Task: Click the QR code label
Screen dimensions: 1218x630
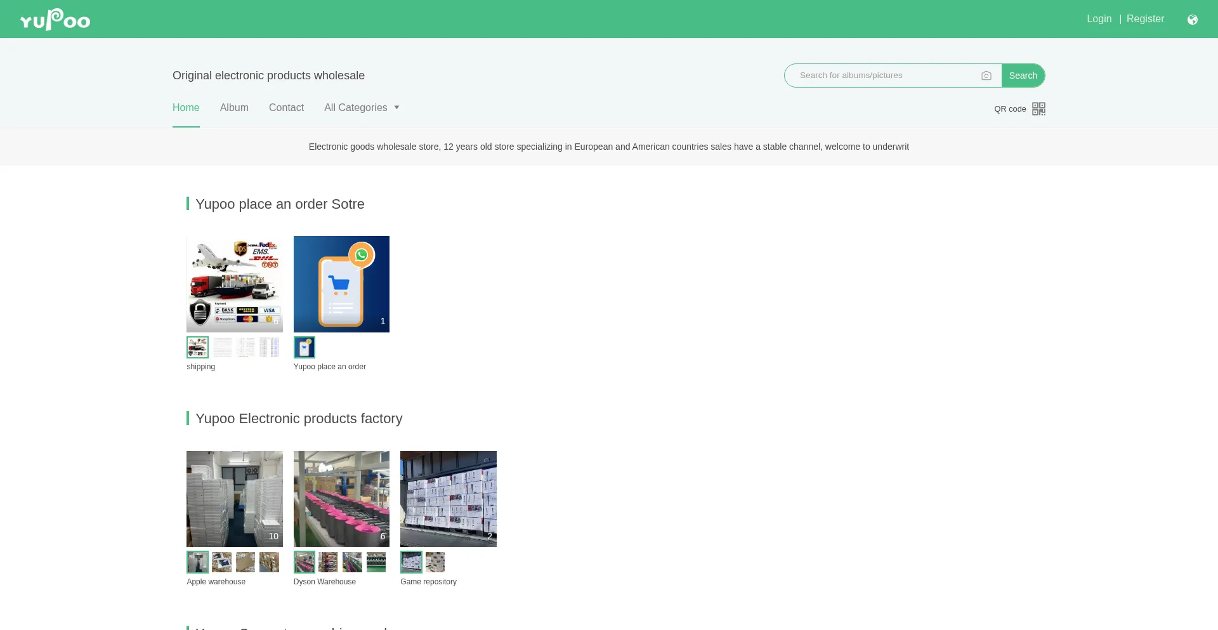Action: (x=1010, y=109)
